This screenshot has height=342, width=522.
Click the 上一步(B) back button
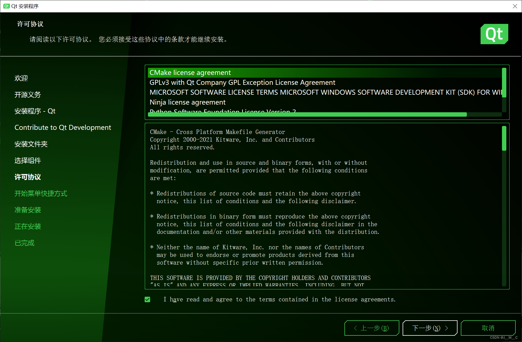[x=372, y=328]
